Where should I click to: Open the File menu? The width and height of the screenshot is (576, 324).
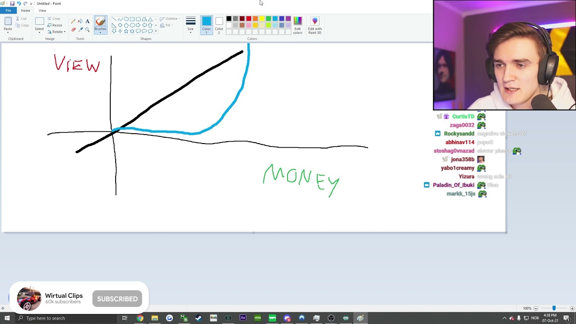pyautogui.click(x=8, y=10)
